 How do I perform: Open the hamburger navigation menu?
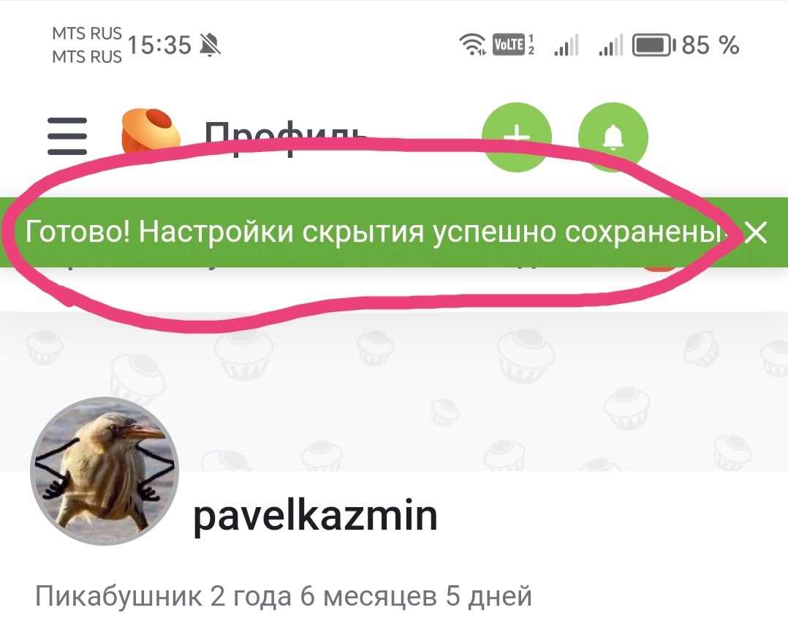(x=67, y=136)
